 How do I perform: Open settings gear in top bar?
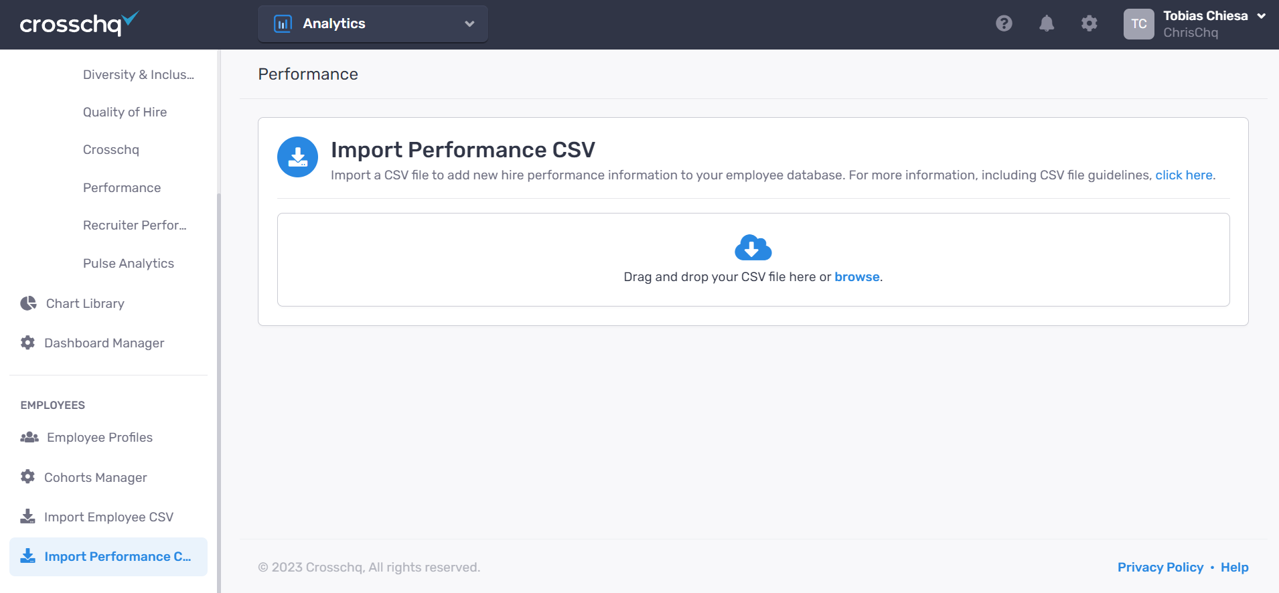click(x=1089, y=24)
